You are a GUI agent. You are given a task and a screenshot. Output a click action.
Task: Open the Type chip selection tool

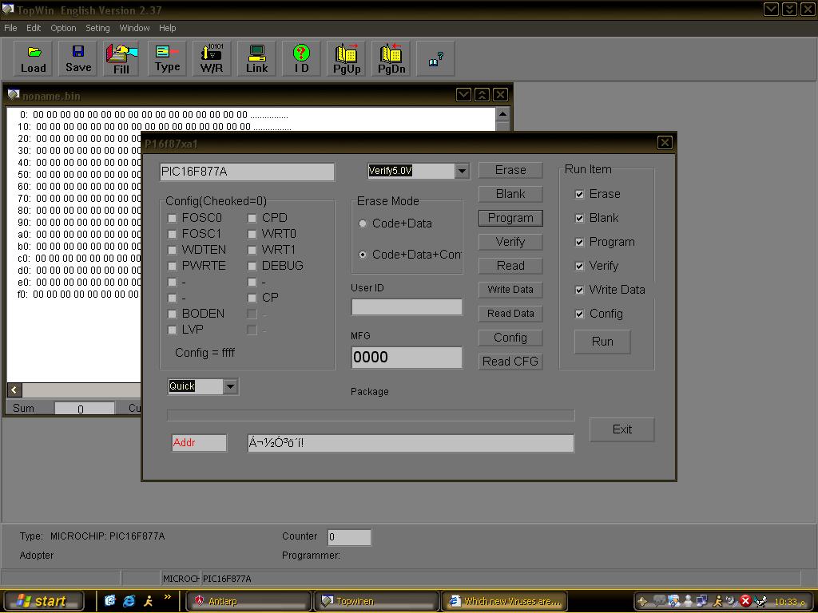tap(167, 59)
